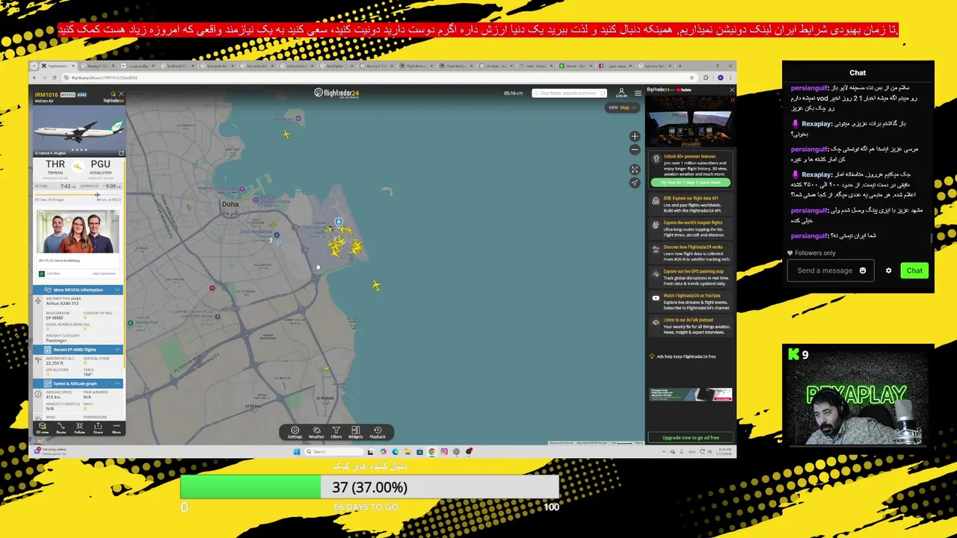The image size is (957, 538).
Task: Follow the selected aircraft
Action: (79, 427)
